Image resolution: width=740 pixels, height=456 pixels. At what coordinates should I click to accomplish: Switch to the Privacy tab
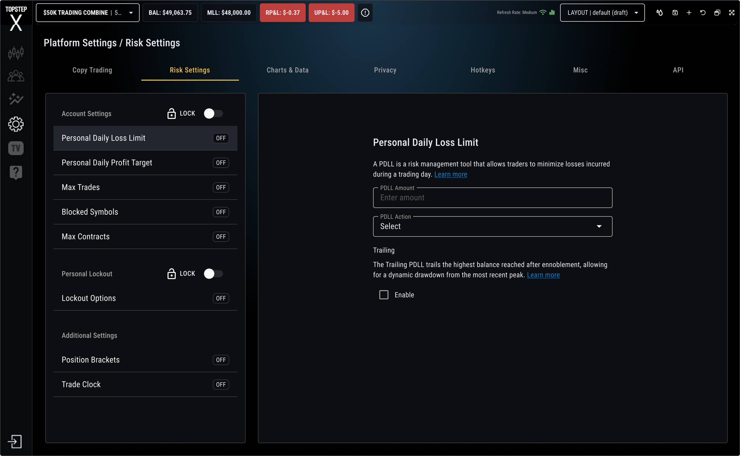pyautogui.click(x=385, y=70)
